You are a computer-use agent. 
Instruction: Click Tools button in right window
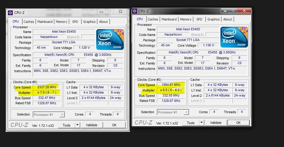[191, 123]
